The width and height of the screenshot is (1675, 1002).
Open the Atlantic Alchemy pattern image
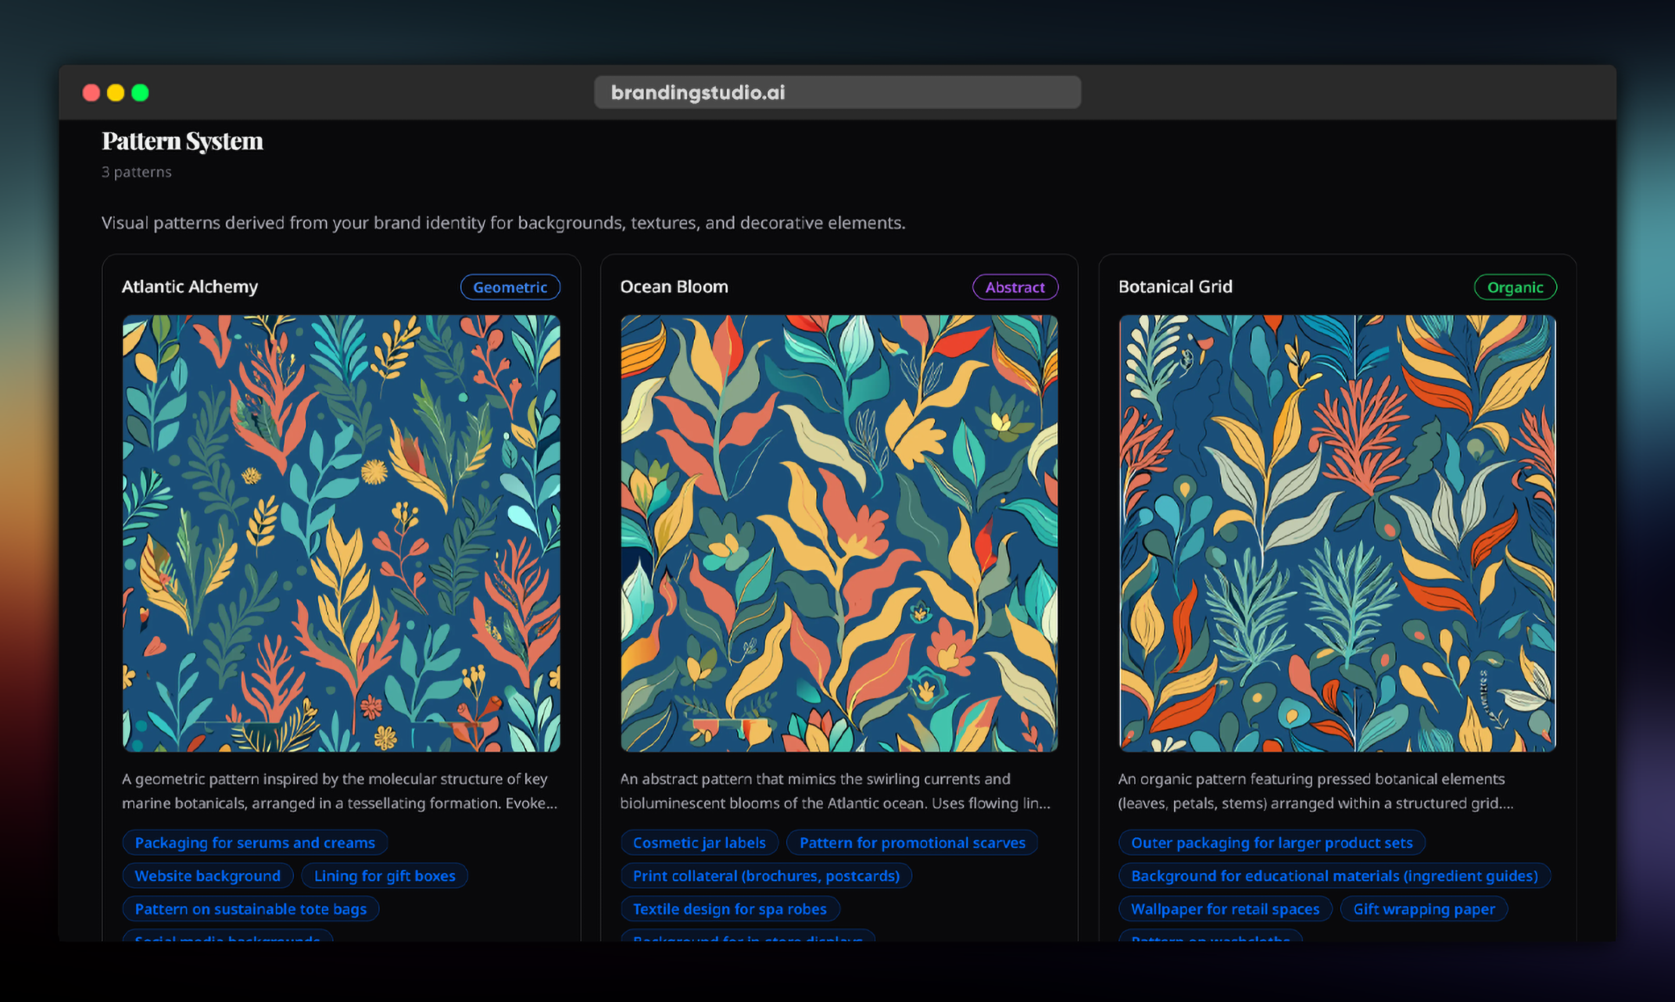point(341,534)
